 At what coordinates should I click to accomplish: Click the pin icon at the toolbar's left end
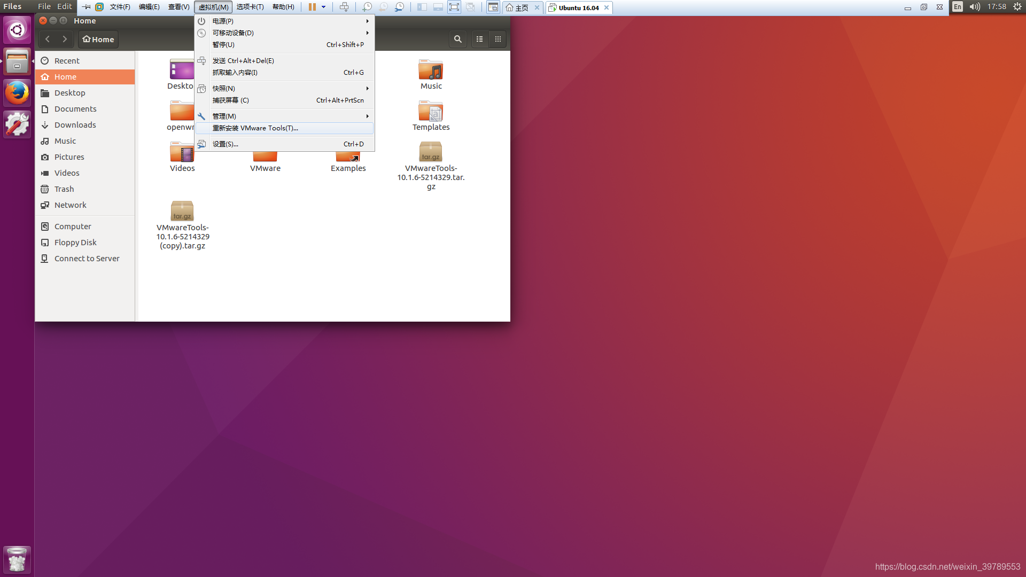pyautogui.click(x=86, y=7)
